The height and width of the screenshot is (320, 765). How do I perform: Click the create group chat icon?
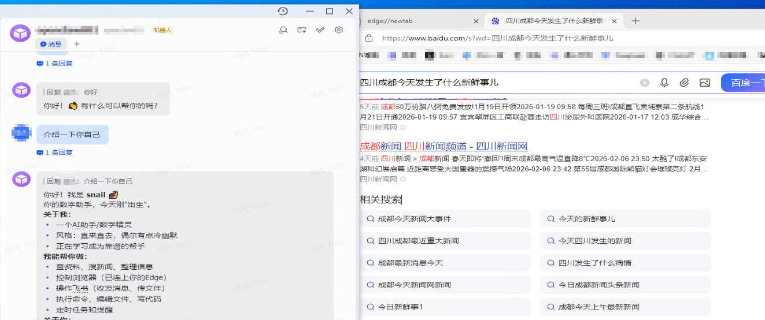click(x=302, y=30)
